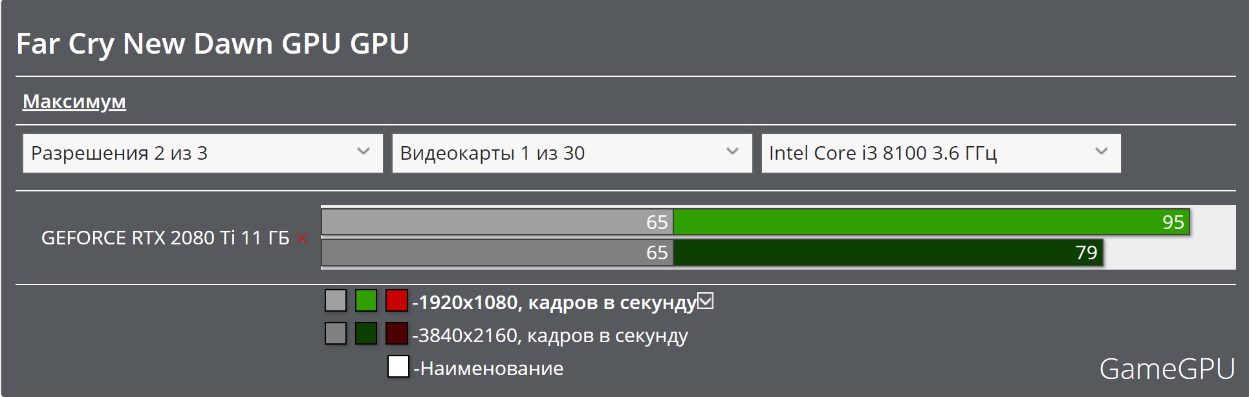Click the 1920x1080 кадров в секунду label
1249x397 pixels.
554,302
